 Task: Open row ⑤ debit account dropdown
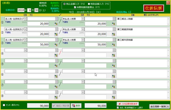[25, 61]
